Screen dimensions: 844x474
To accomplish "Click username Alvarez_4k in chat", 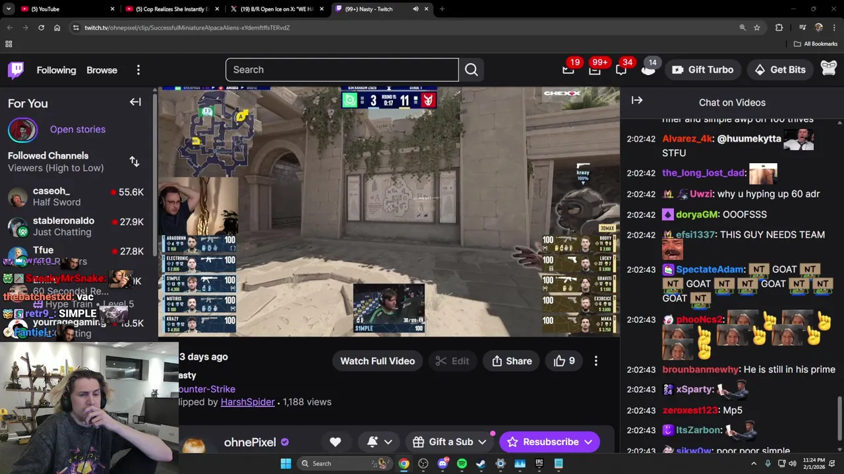I will coord(688,139).
